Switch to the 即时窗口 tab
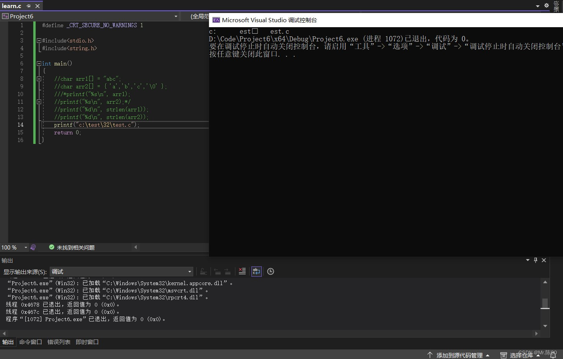563x359 pixels. [87, 342]
